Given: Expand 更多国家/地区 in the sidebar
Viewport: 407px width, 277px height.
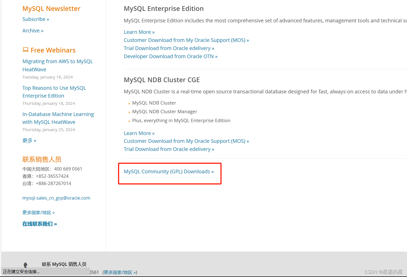Looking at the screenshot, I should click(39, 212).
